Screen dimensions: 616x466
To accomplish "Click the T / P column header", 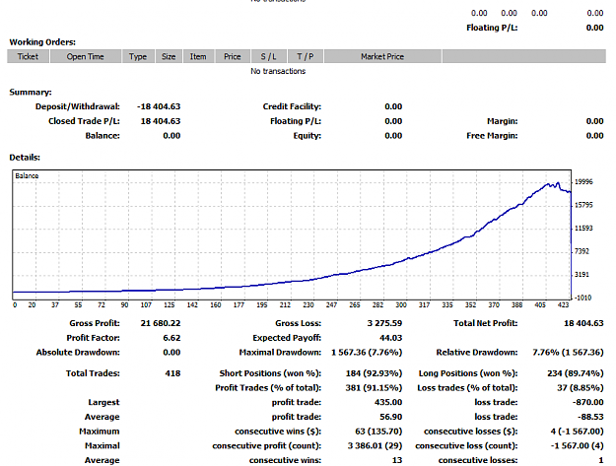I will pos(306,56).
